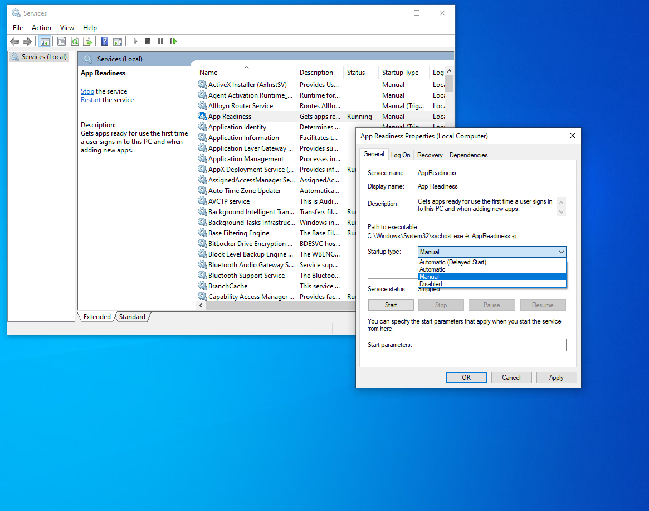This screenshot has width=649, height=511.
Task: Open the Help toolbar icon
Action: (x=105, y=41)
